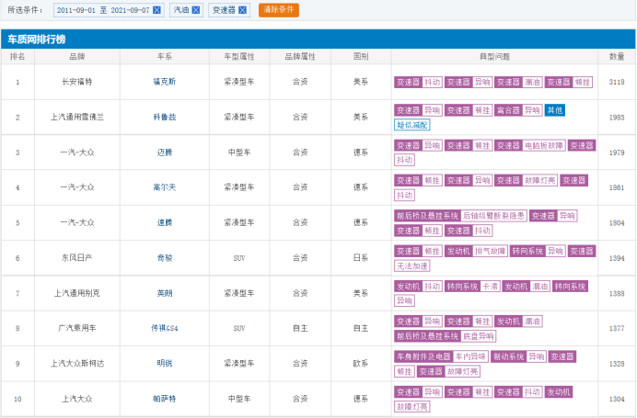Screen dimensions: 637x418
Task: Open the 高尔夫 car series link
Action: [x=165, y=187]
